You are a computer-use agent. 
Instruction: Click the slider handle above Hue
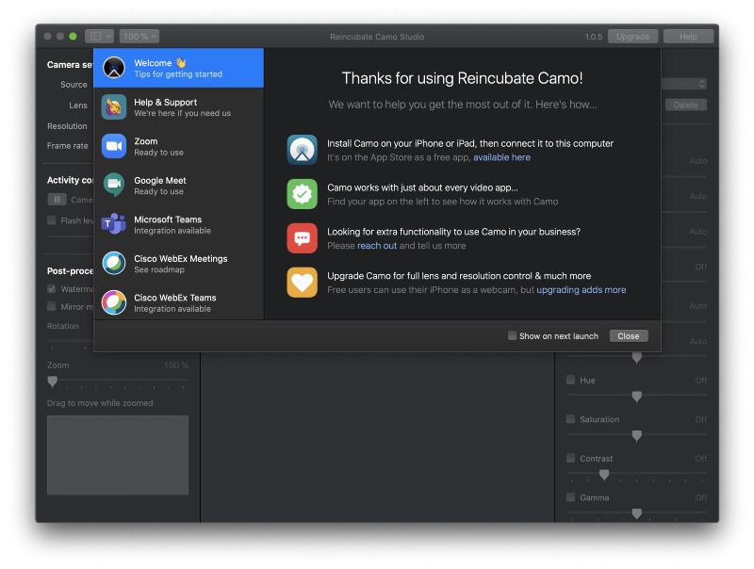637,358
